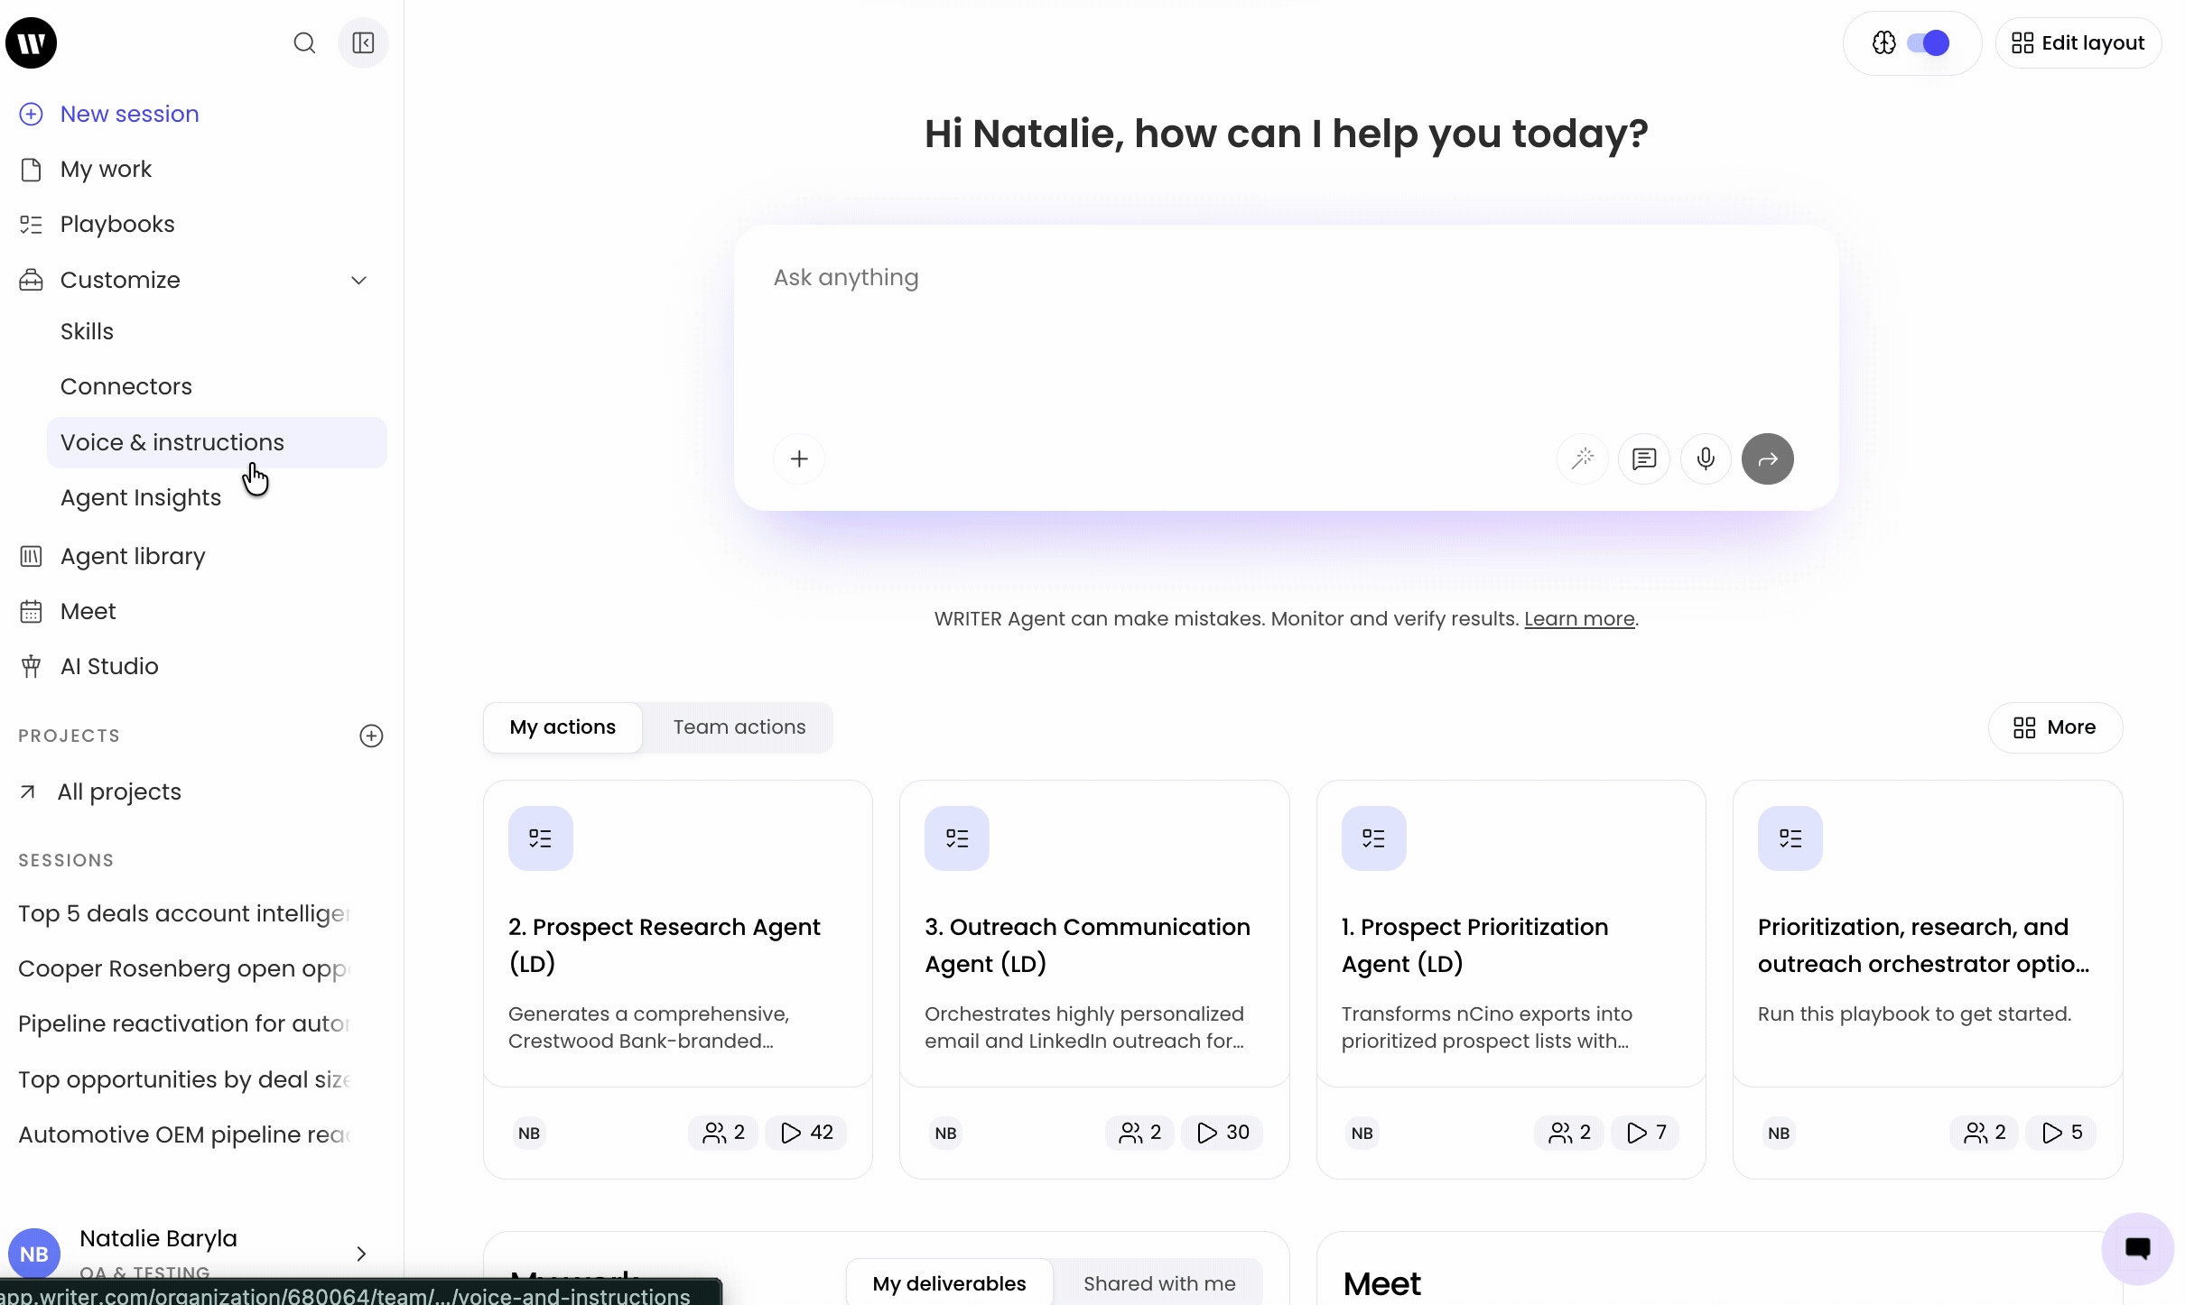Screen dimensions: 2185x1305
Task: Click the magic wand enhance prompt icon
Action: 1582,458
